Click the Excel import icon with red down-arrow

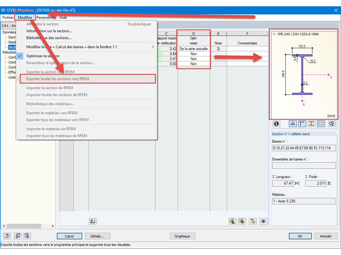click(x=242, y=221)
